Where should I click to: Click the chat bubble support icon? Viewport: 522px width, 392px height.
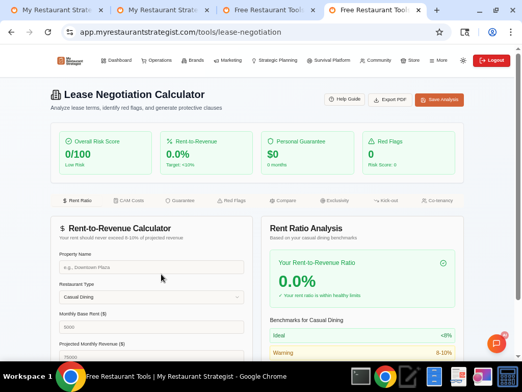click(497, 344)
